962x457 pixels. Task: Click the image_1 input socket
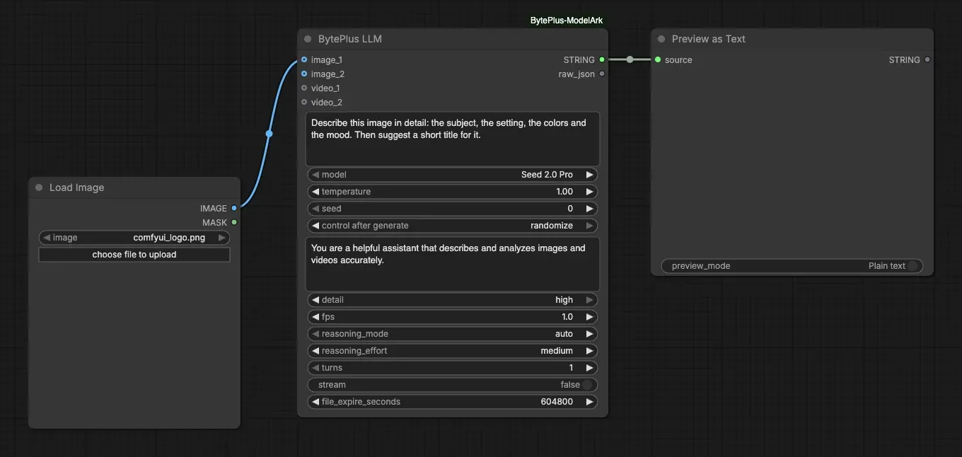(x=304, y=60)
